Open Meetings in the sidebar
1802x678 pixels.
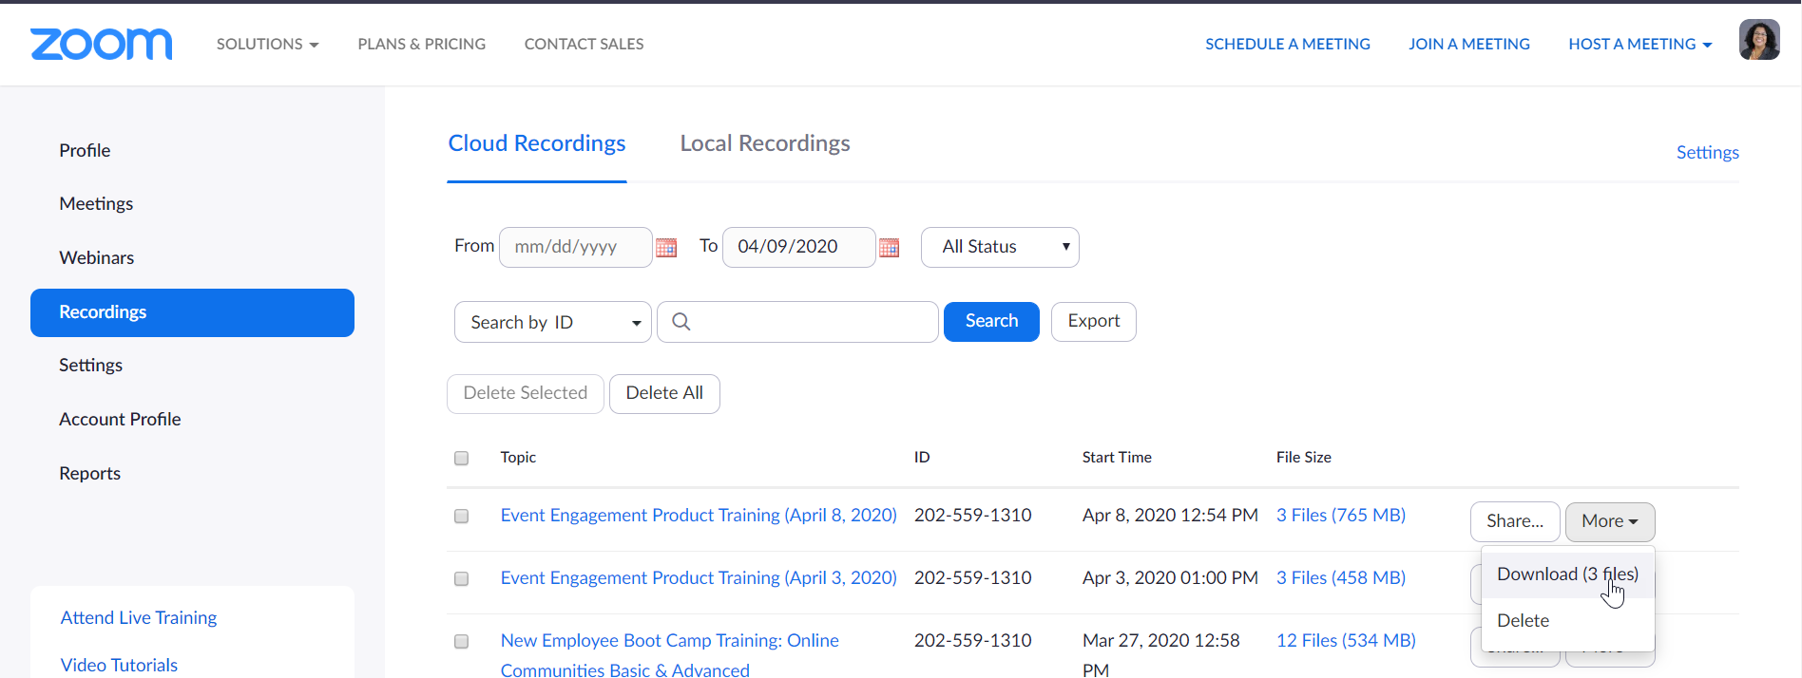(96, 203)
